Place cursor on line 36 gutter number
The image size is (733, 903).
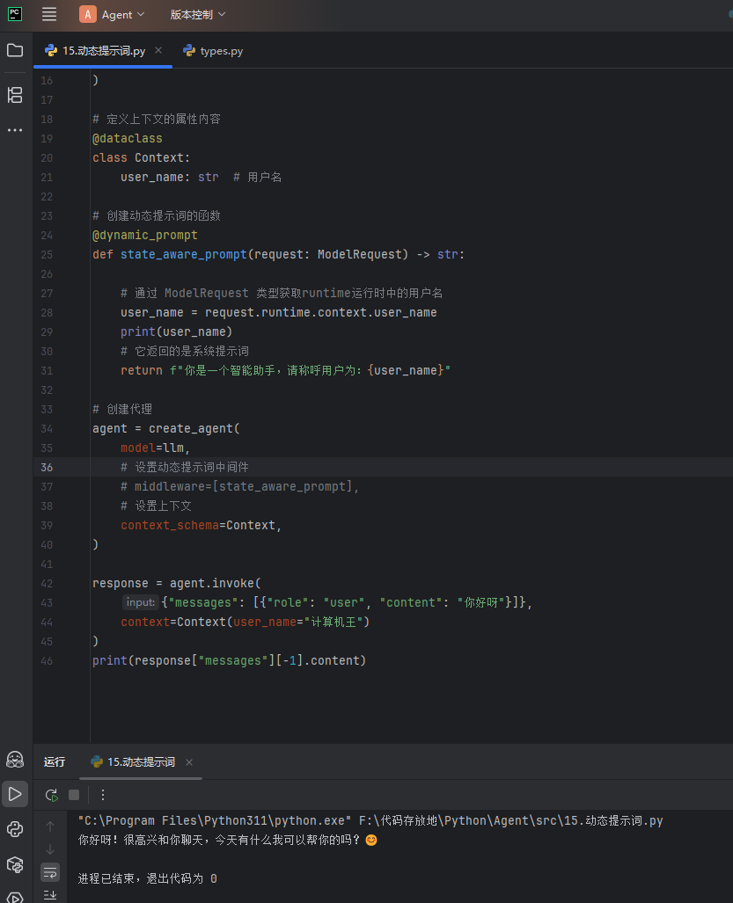point(47,467)
